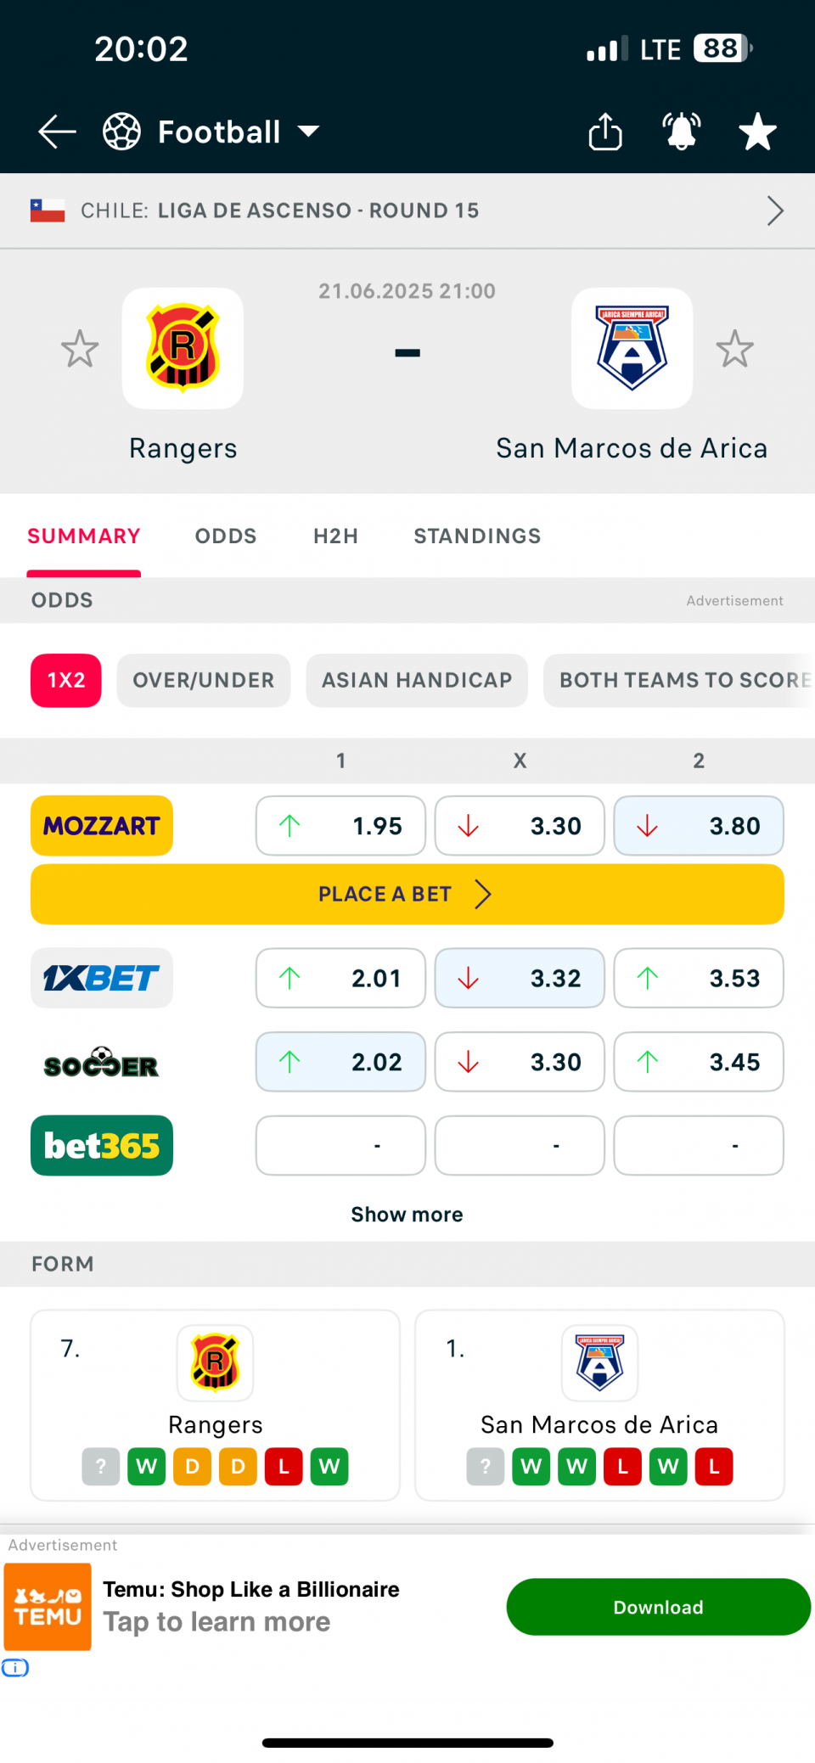Favorite San Marcos de Arica with star
The image size is (815, 1763).
[734, 349]
